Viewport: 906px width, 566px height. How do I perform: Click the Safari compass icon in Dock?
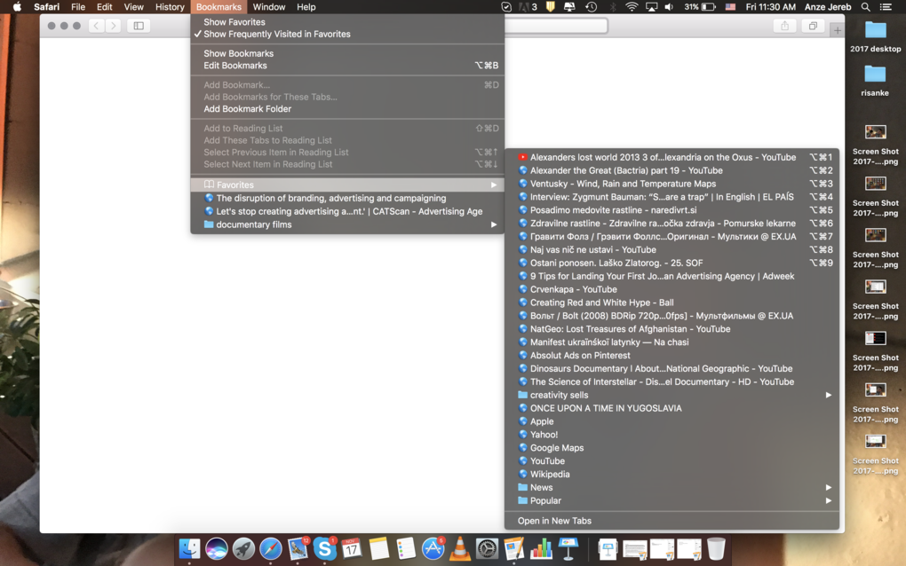click(270, 548)
